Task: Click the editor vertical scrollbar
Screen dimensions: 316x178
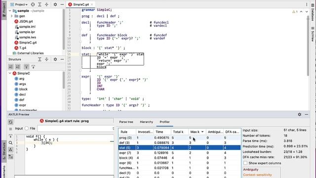Action: (308, 46)
